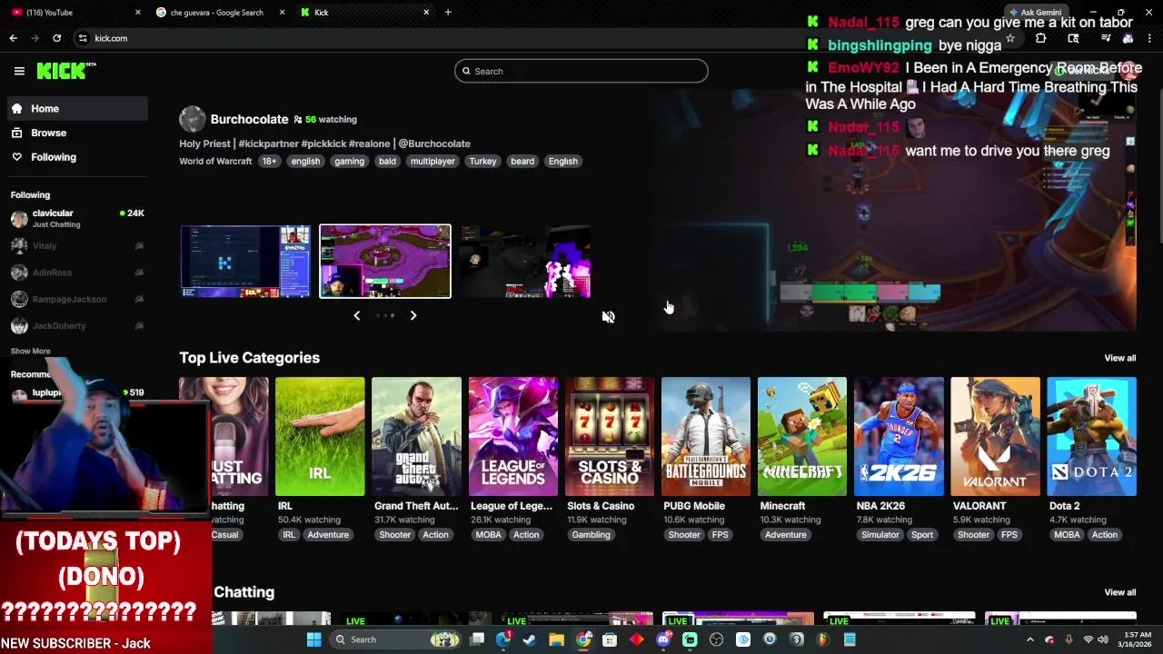Open clavicular's live channel

(x=76, y=218)
